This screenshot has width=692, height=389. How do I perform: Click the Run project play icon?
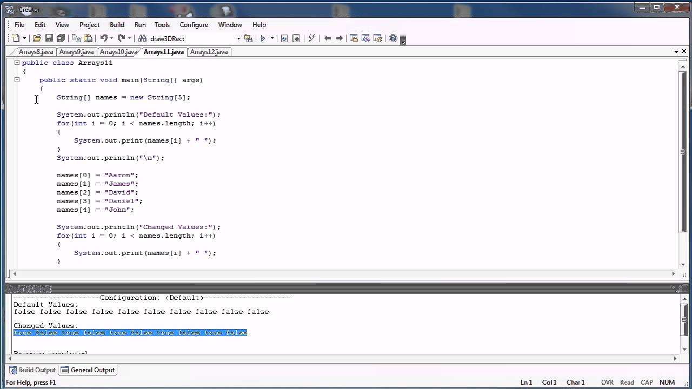(x=263, y=38)
